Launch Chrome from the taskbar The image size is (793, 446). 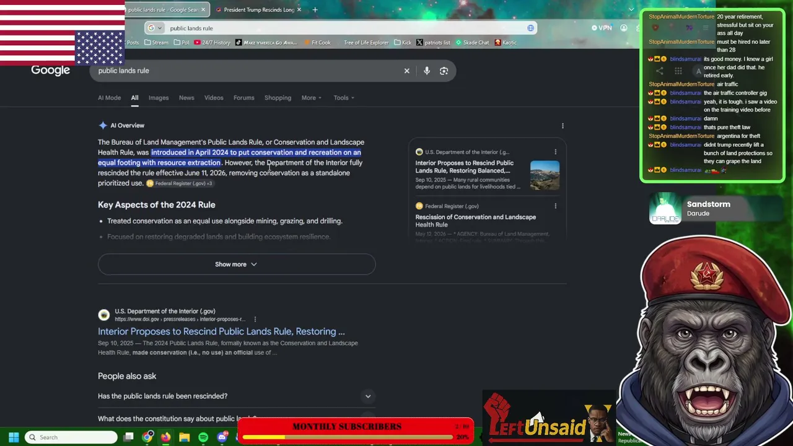coord(147,437)
